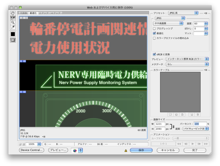Click the Device Central button
The height and width of the screenshot is (166, 220).
[32, 150]
